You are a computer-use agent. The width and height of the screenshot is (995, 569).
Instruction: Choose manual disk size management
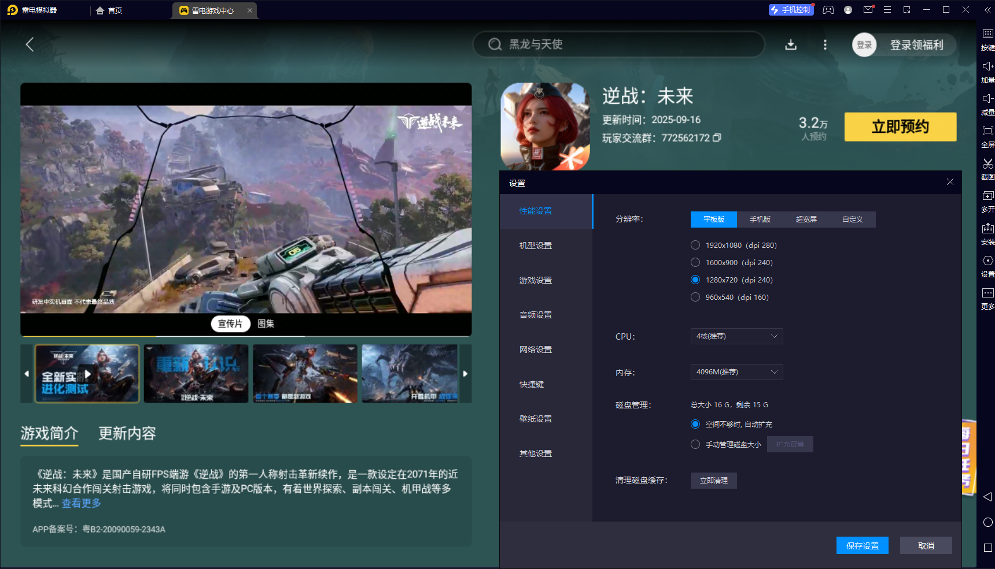coord(695,445)
